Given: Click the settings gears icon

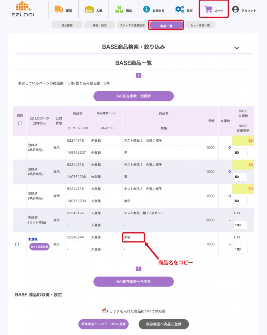Looking at the screenshot, I should [x=179, y=10].
